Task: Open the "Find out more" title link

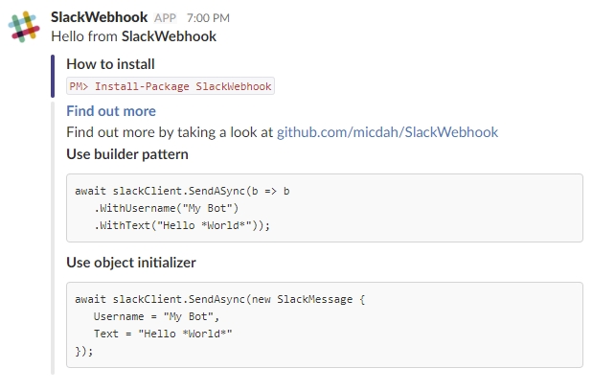Action: (111, 111)
